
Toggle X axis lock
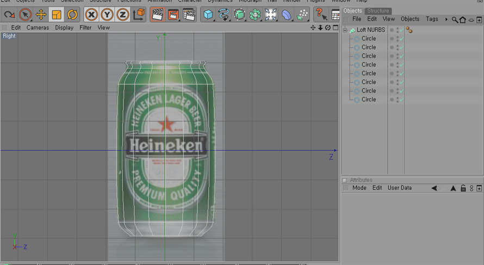click(91, 15)
